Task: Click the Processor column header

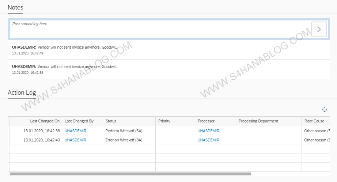Action: [x=206, y=121]
